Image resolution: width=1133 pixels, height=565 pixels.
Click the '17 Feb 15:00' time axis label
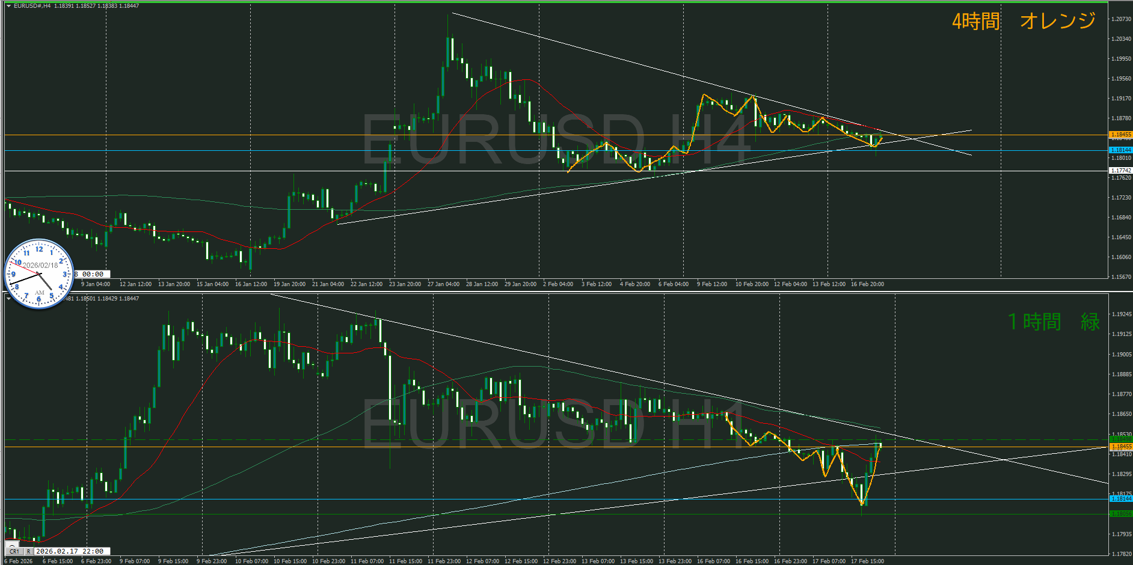[867, 561]
